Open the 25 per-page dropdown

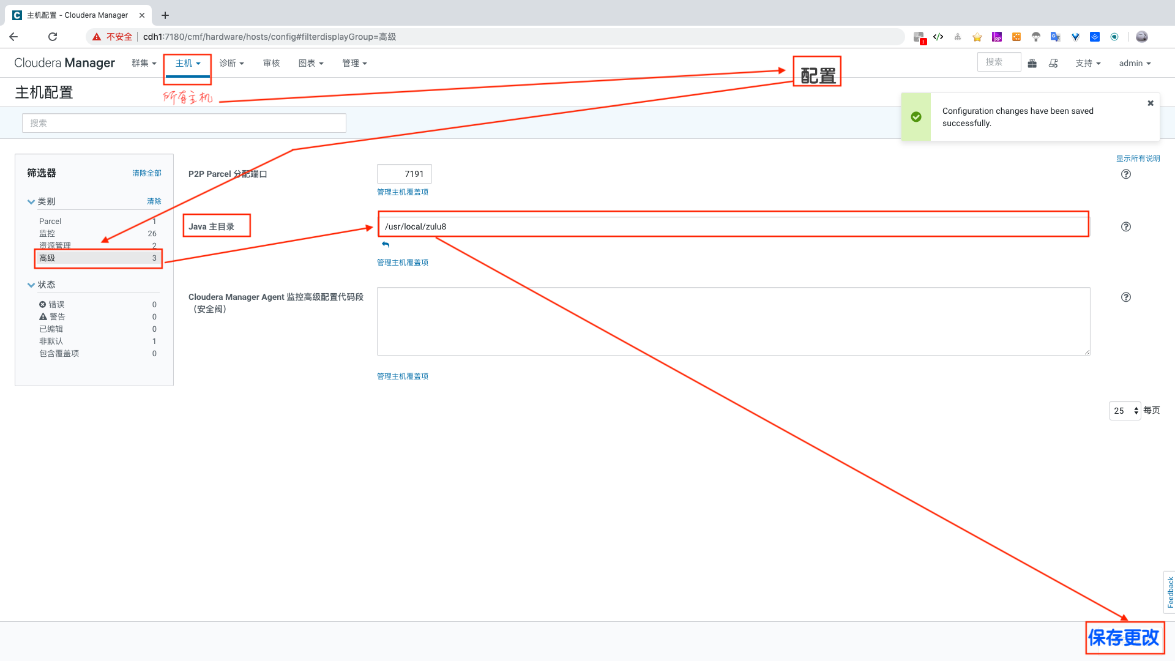1124,411
